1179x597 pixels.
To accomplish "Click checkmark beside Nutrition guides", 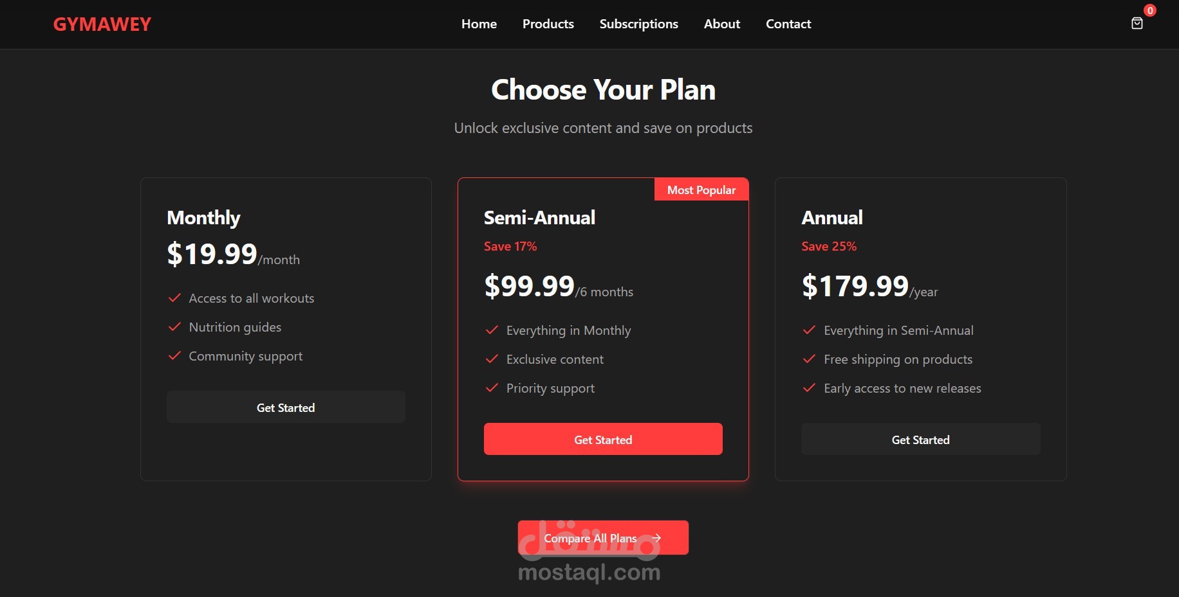I will click(x=174, y=326).
